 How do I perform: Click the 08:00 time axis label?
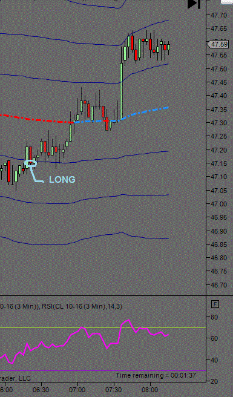pyautogui.click(x=150, y=389)
